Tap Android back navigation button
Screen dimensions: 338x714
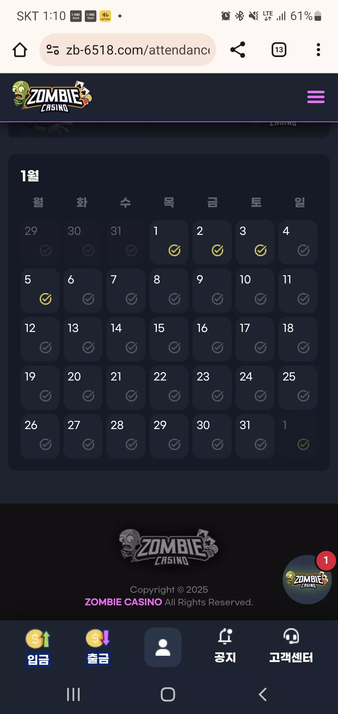[x=262, y=694]
